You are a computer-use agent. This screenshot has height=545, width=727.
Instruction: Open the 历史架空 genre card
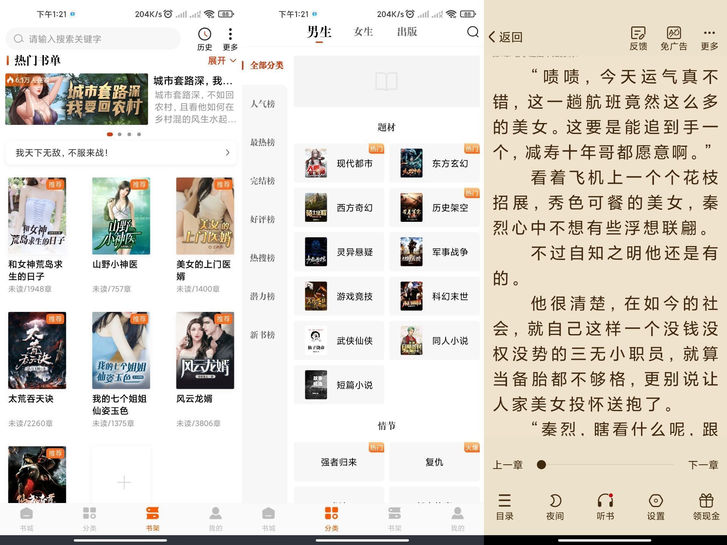click(x=434, y=207)
